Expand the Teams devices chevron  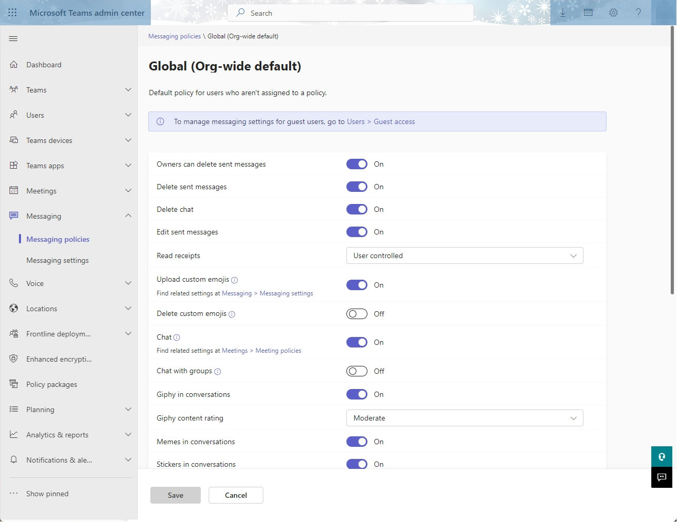(x=128, y=140)
